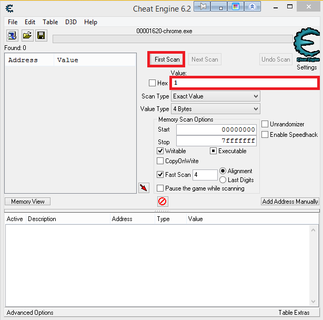Click the Next Scan button

(x=205, y=59)
